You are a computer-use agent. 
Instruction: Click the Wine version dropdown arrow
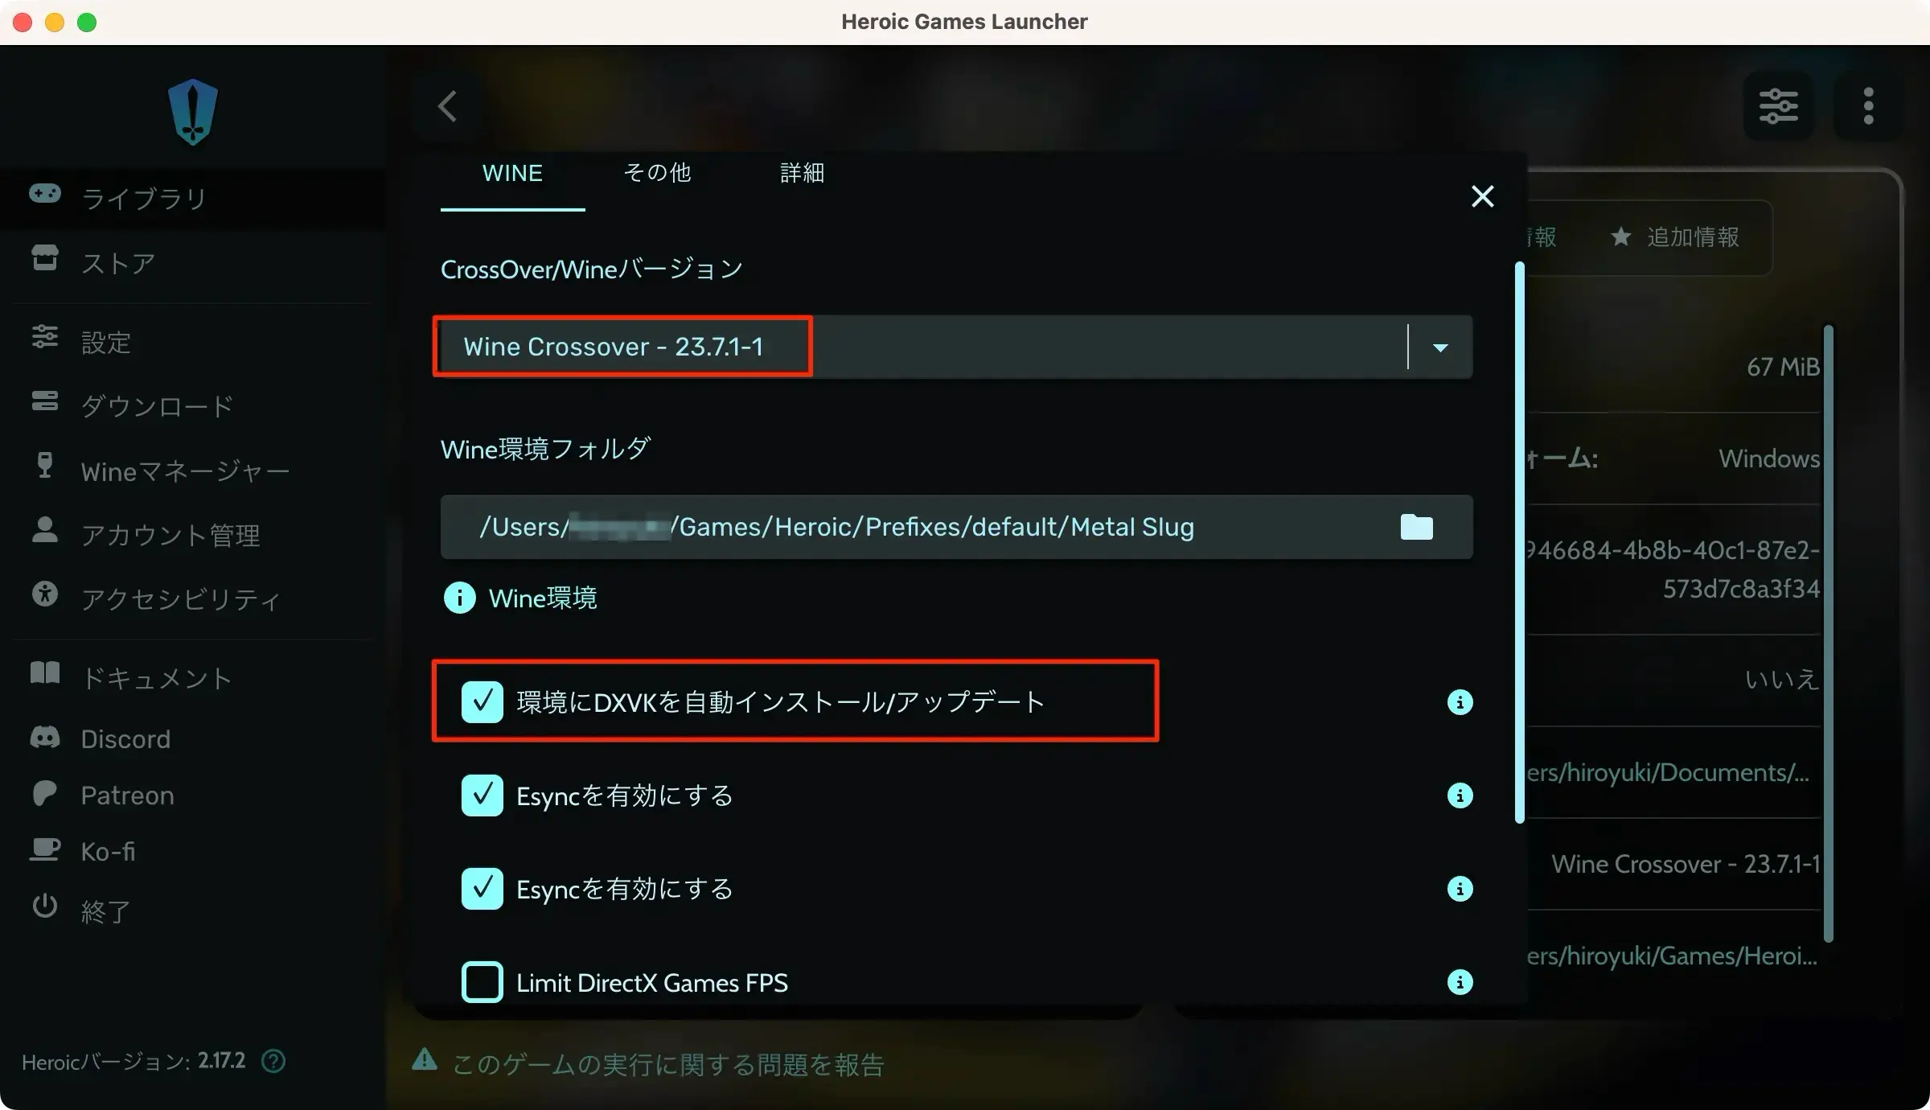click(1440, 347)
